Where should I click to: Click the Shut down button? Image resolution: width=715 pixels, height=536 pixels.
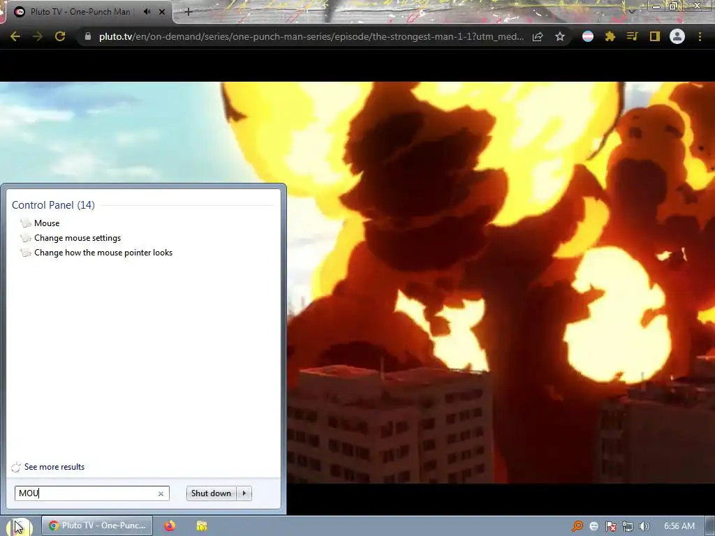click(x=211, y=493)
